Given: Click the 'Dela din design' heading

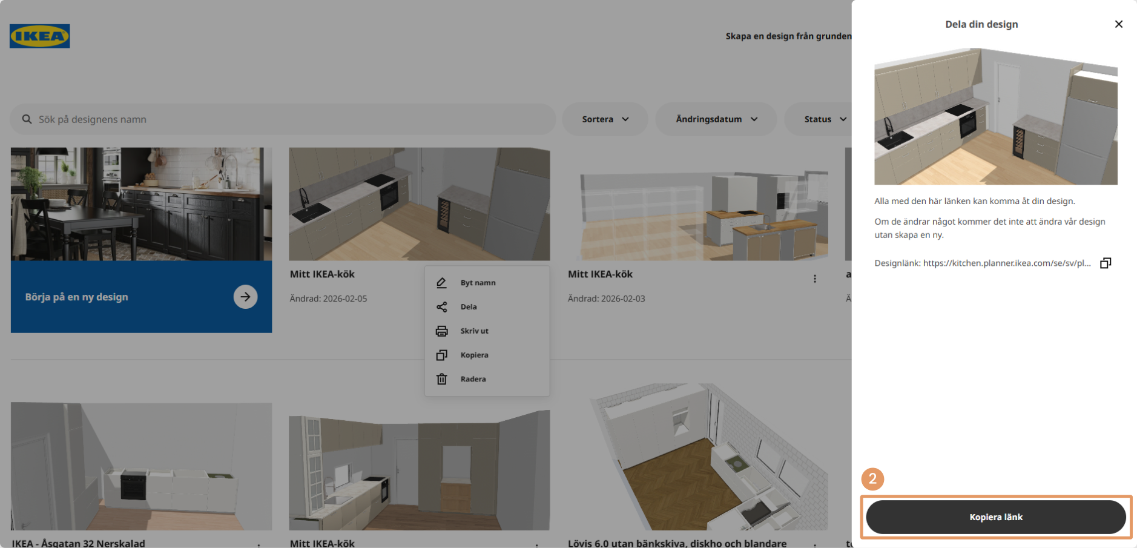Looking at the screenshot, I should point(981,24).
